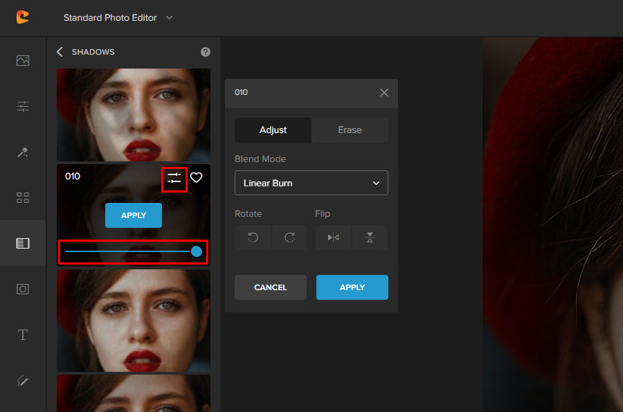Select the Frames camera icon
Viewport: 623px width, 412px height.
[x=23, y=289]
